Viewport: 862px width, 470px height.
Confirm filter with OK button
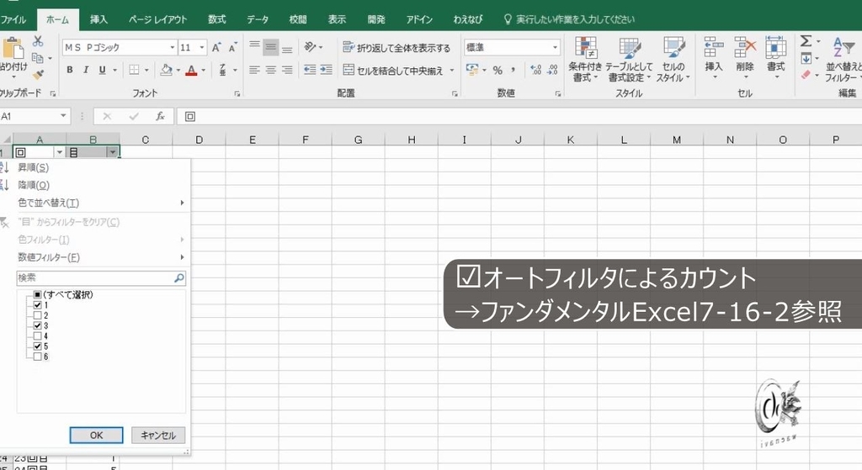96,436
